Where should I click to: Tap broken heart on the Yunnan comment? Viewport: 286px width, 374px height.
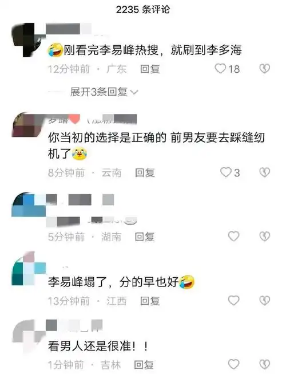pyautogui.click(x=265, y=172)
